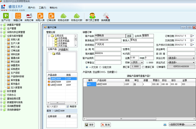
Task: Select product row LED灯1000W
Action: tap(62, 85)
